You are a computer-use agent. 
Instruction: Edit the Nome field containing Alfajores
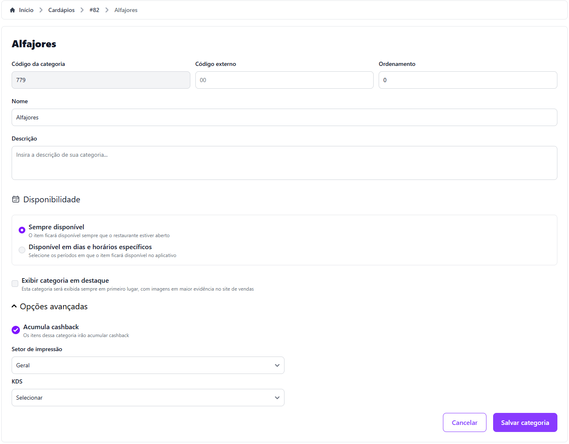click(284, 117)
